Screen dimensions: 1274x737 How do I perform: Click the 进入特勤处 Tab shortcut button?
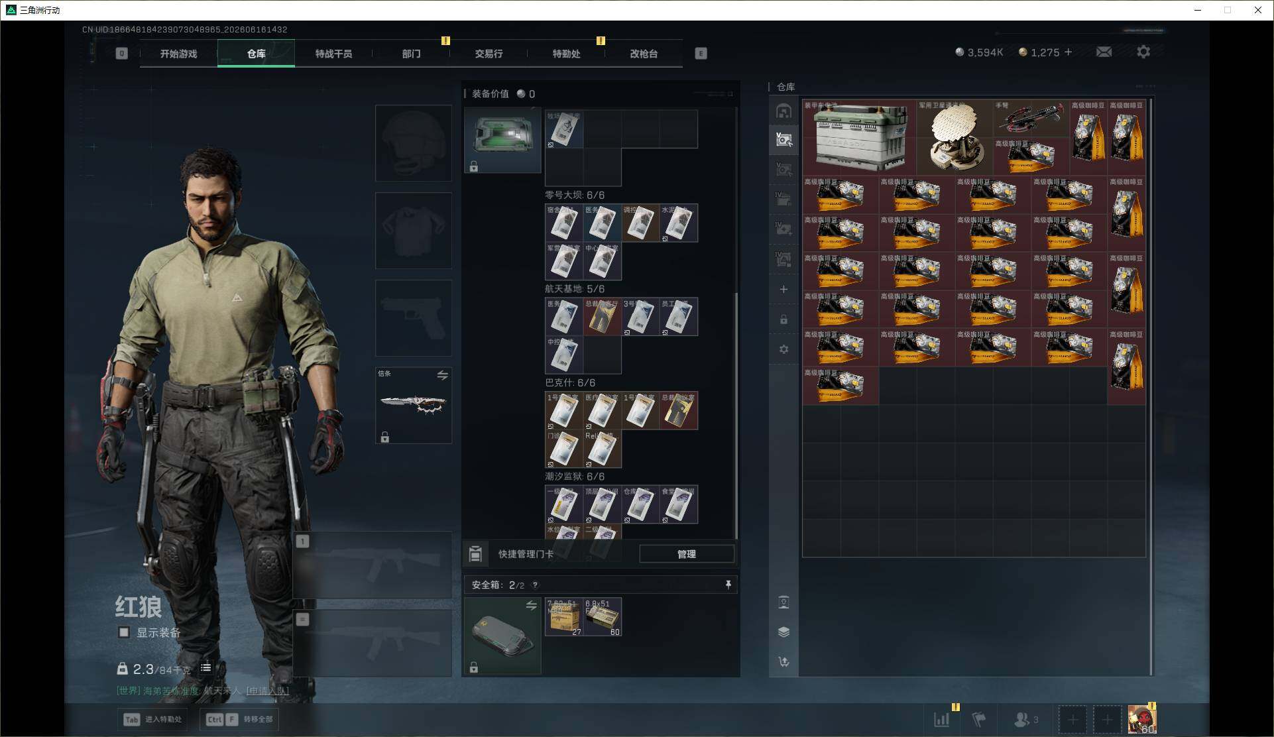click(152, 719)
